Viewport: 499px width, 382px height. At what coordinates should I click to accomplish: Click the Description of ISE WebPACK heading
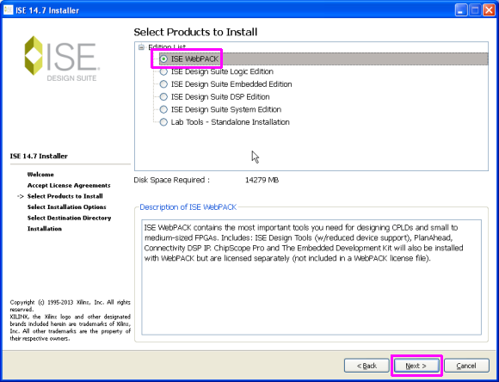coord(188,207)
